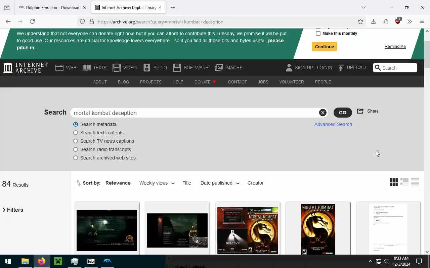Open Firefox from the taskbar
430x268 pixels.
pos(42,261)
